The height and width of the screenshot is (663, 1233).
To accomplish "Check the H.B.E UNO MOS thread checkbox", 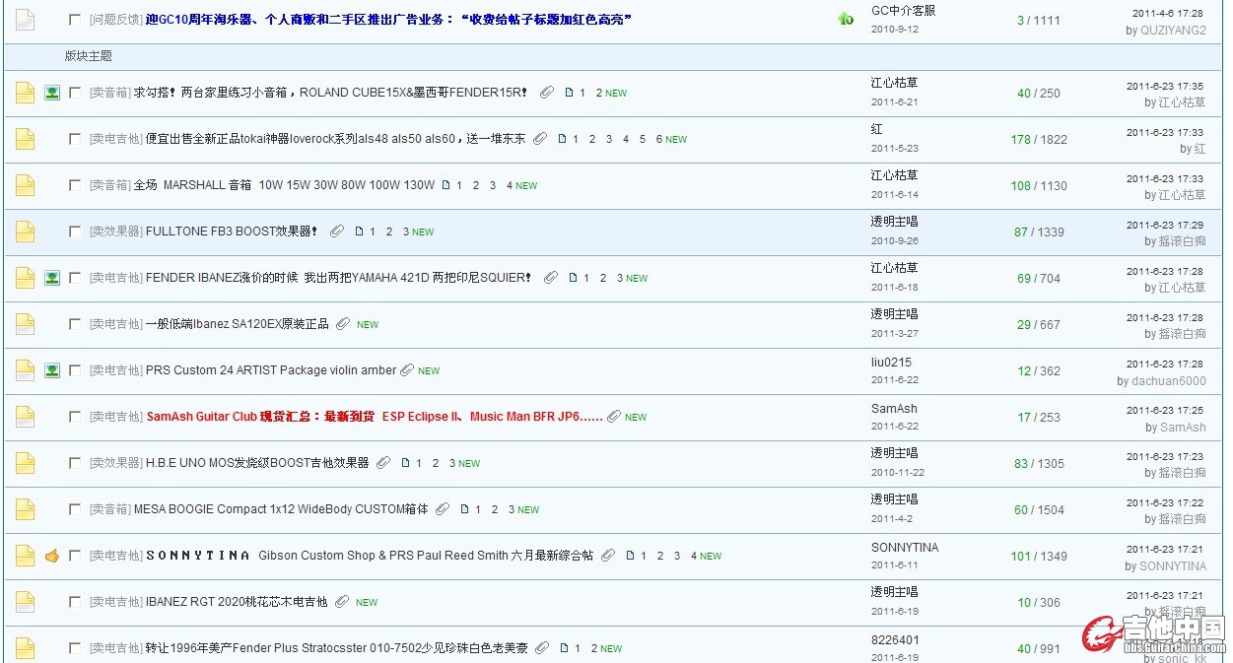I will pyautogui.click(x=75, y=463).
